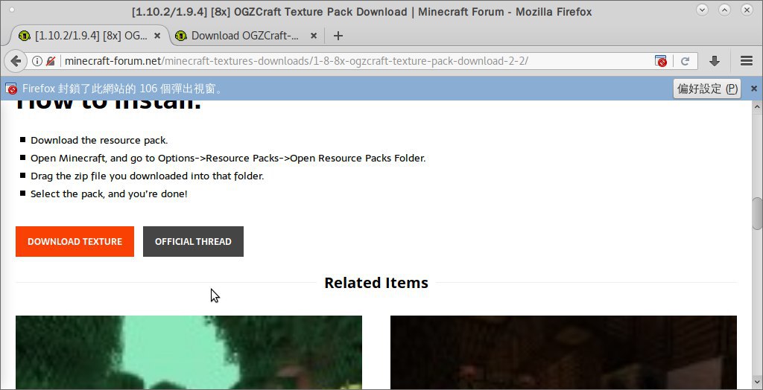Click the 'Related Items' heading
This screenshot has width=763, height=390.
click(x=376, y=283)
